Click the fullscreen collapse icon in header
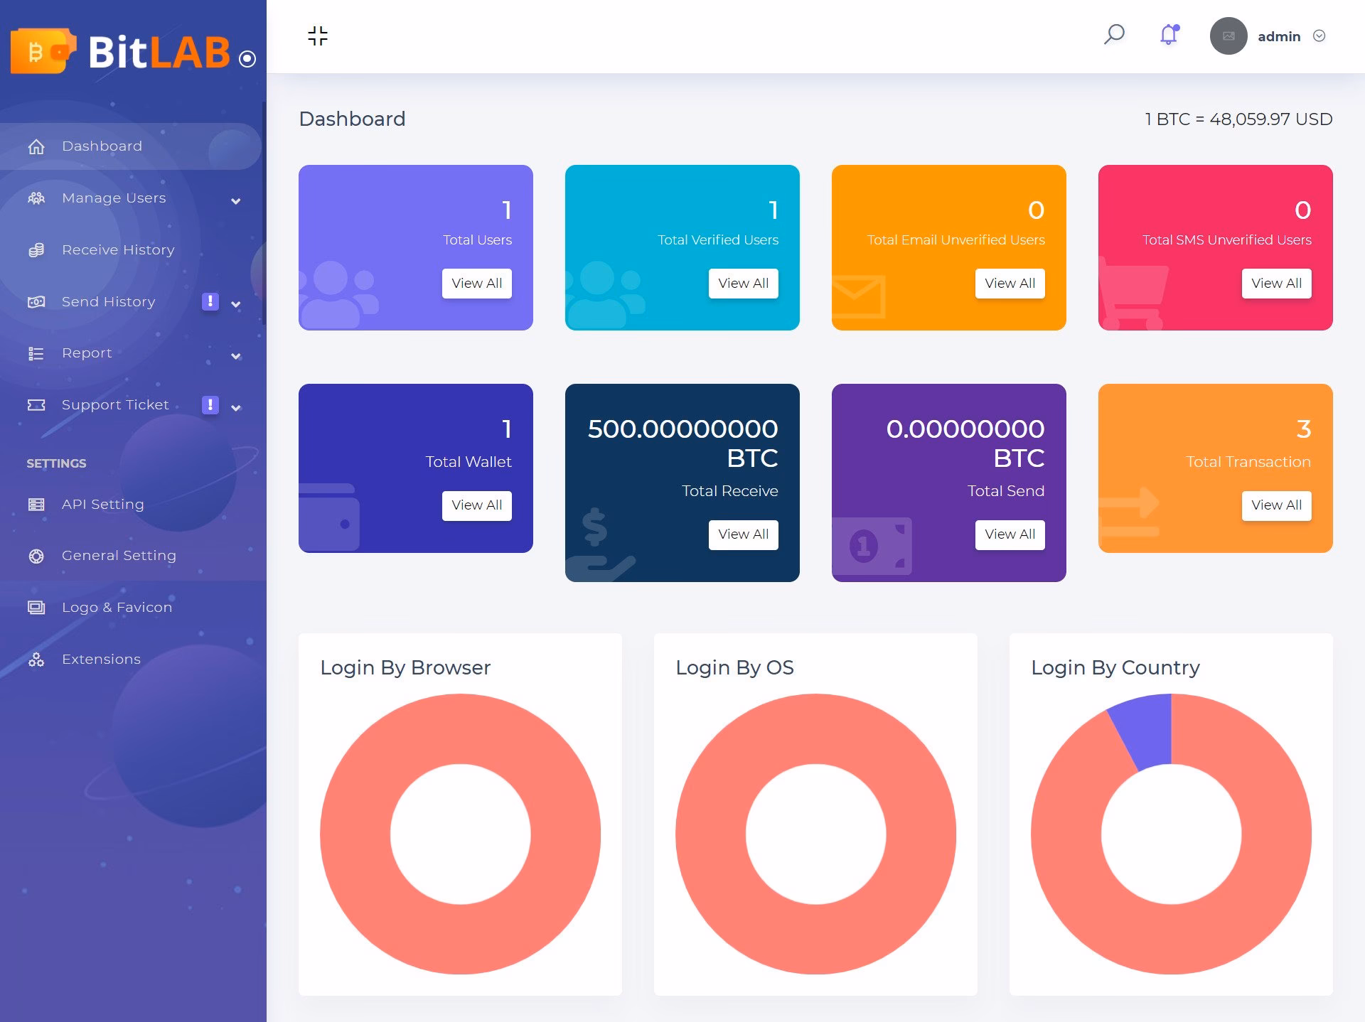The image size is (1365, 1022). pyautogui.click(x=318, y=36)
